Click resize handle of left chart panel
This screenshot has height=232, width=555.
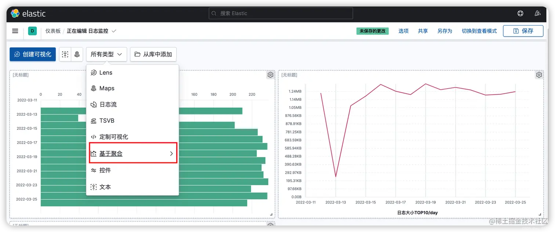(272, 214)
